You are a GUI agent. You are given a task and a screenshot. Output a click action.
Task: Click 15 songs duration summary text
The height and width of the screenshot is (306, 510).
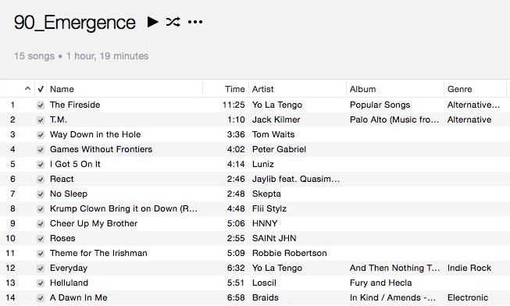(81, 56)
